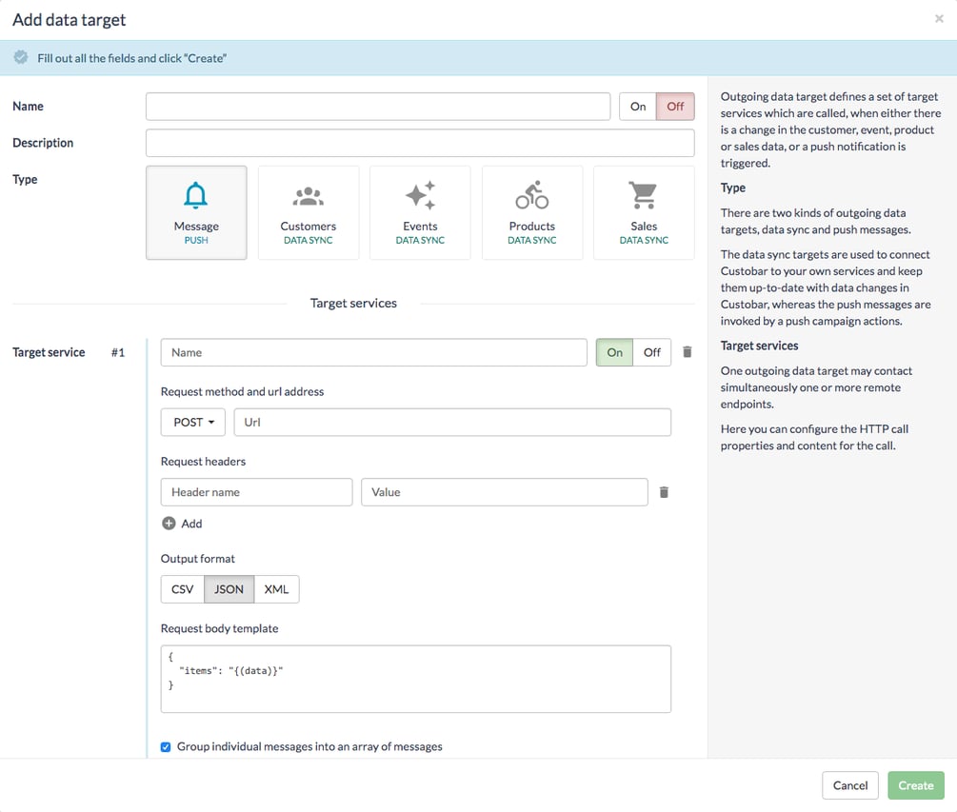This screenshot has height=812, width=957.
Task: Click the info badge icon in banner
Action: click(21, 57)
